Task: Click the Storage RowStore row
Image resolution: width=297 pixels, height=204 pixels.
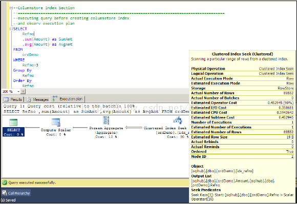Action: pyautogui.click(x=242, y=88)
